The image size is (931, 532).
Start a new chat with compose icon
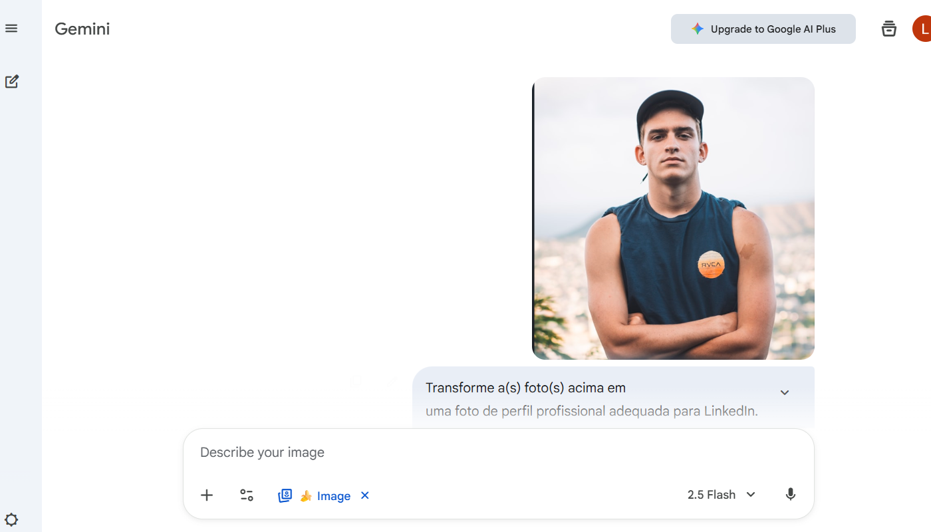tap(11, 81)
